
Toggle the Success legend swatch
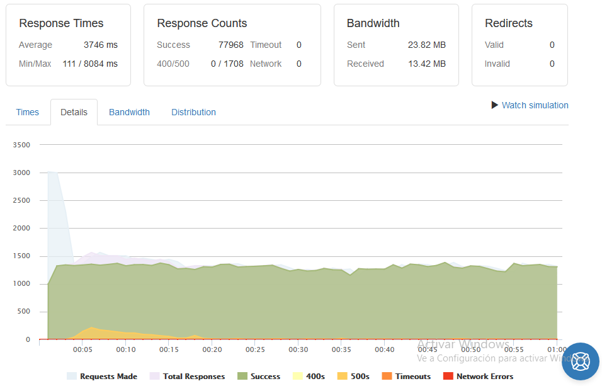coord(242,376)
